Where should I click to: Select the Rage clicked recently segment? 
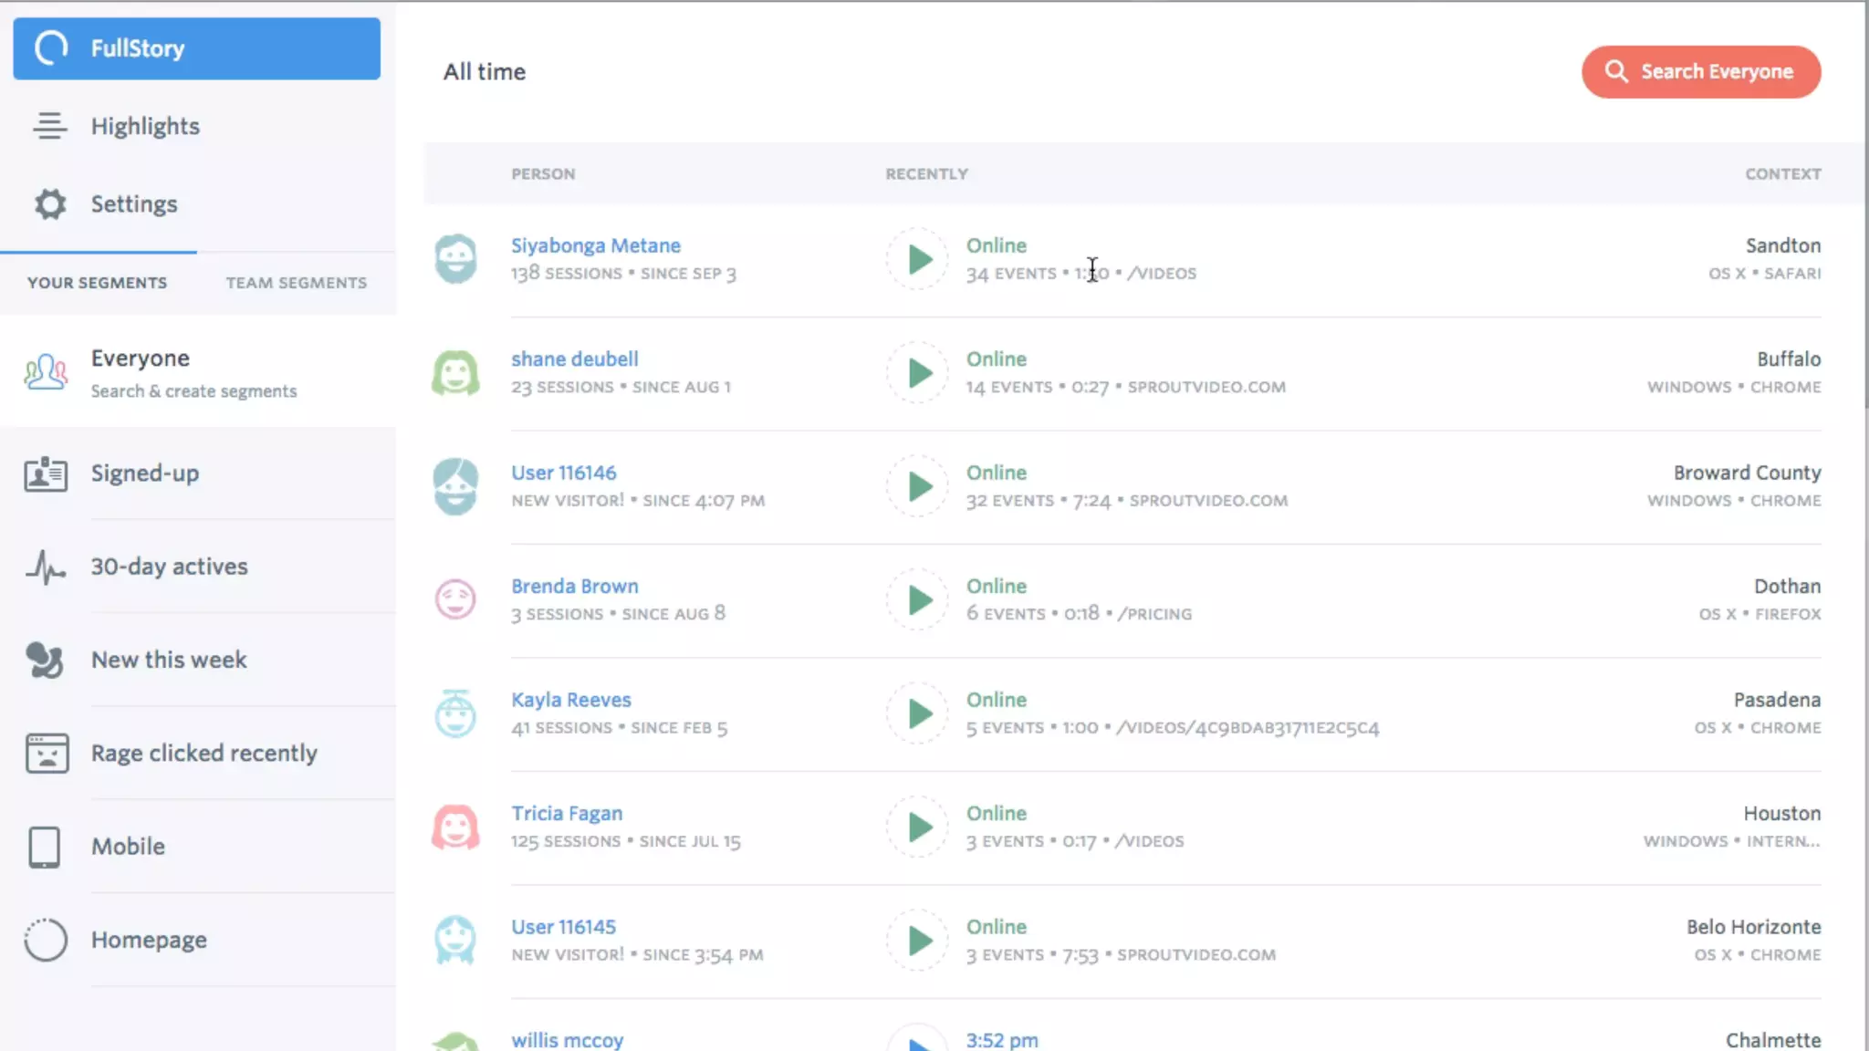coord(204,753)
